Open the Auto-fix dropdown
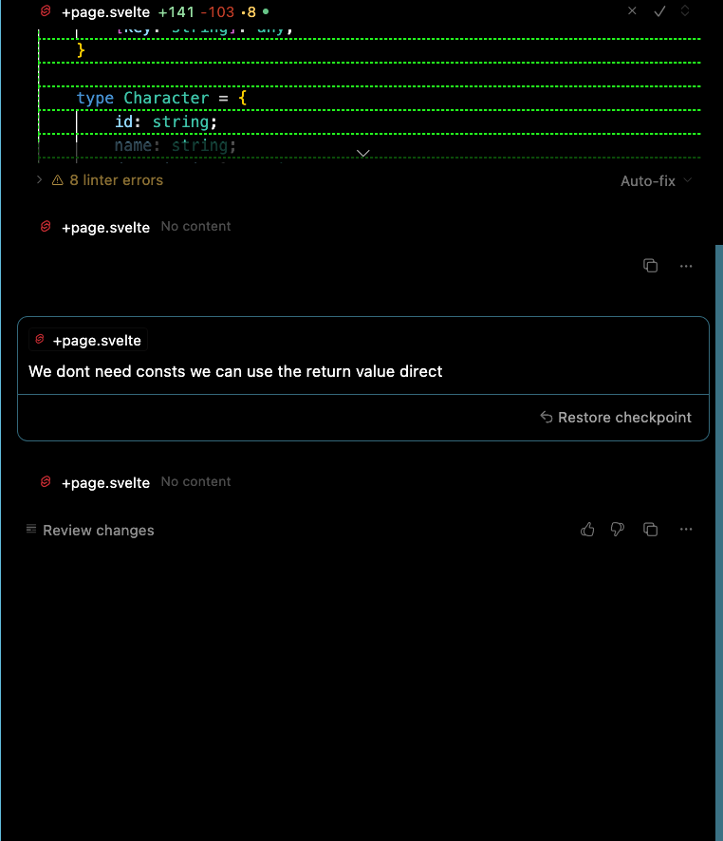Screen dimensions: 723x841 [x=656, y=180]
